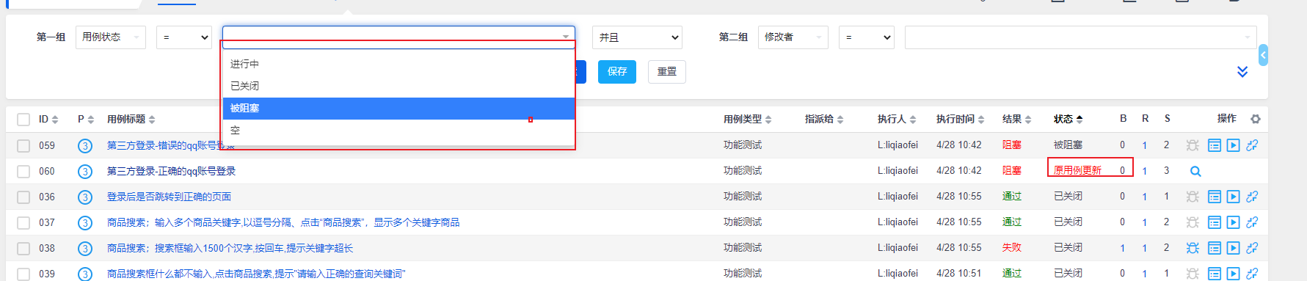Open create-bug icon for case 037
Image resolution: width=1307 pixels, height=281 pixels.
coord(1193,222)
